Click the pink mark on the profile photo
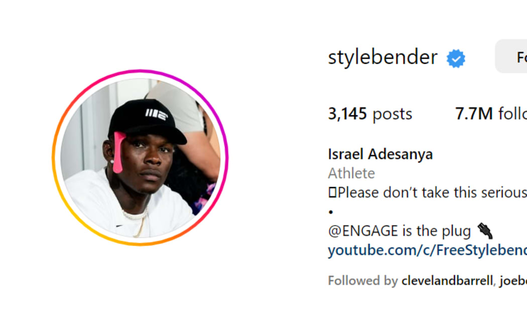The width and height of the screenshot is (527, 329). (x=118, y=152)
